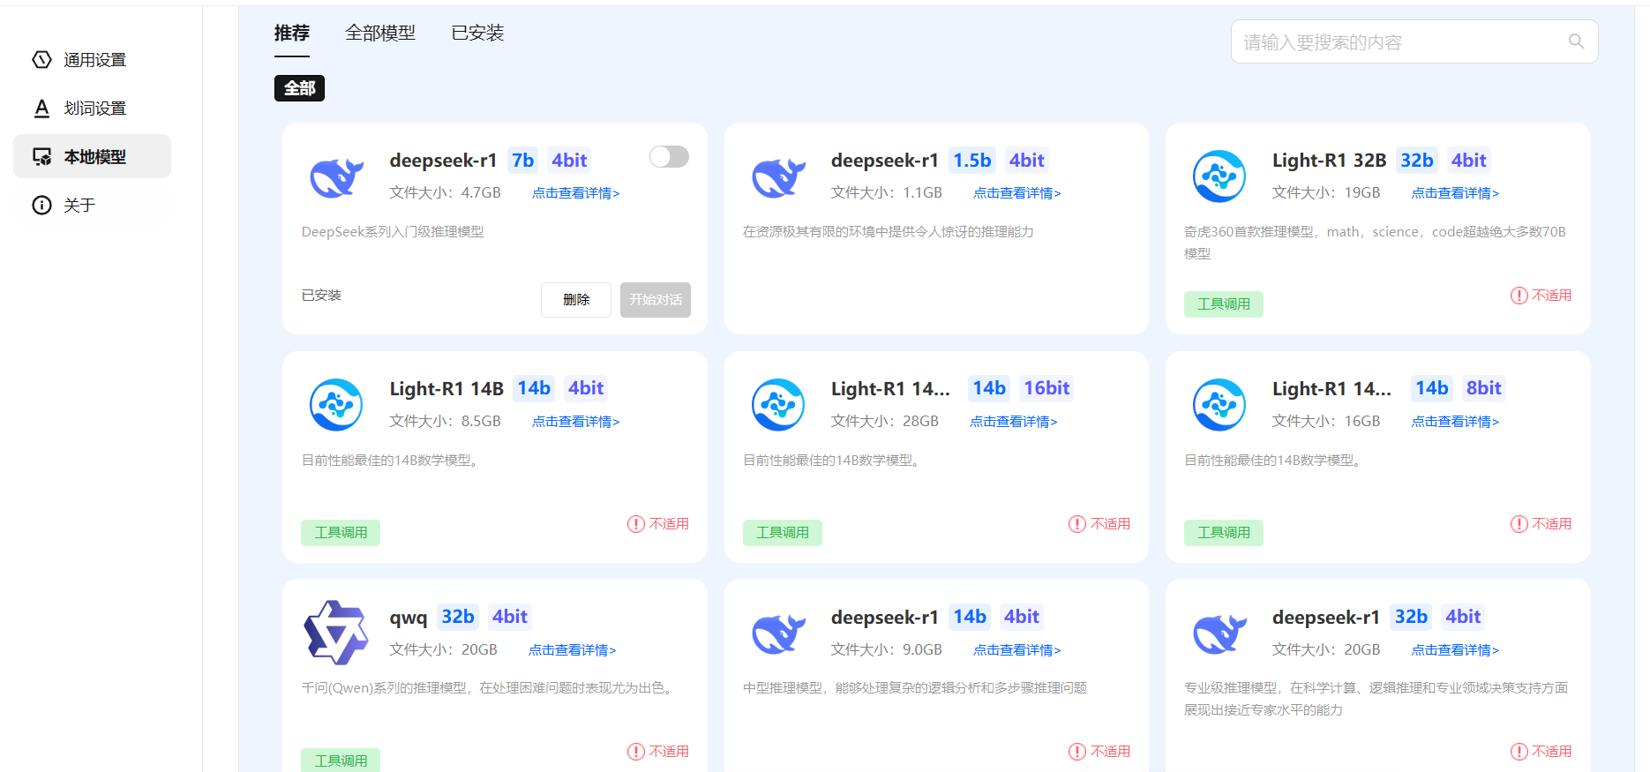The width and height of the screenshot is (1650, 772).
Task: Click warning icon on Light-R1 8bit card
Action: pyautogui.click(x=1519, y=524)
